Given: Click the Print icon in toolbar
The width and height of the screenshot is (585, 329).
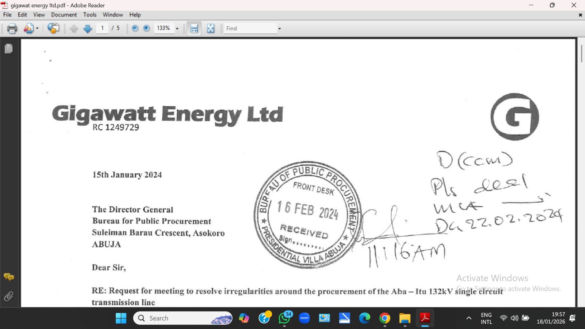Looking at the screenshot, I should (12, 29).
